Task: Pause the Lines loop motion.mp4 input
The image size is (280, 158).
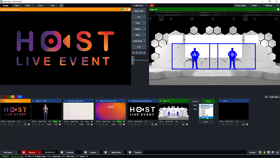Action: pos(92,121)
